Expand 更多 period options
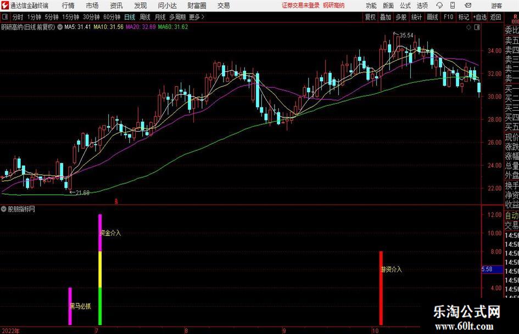 (197, 17)
